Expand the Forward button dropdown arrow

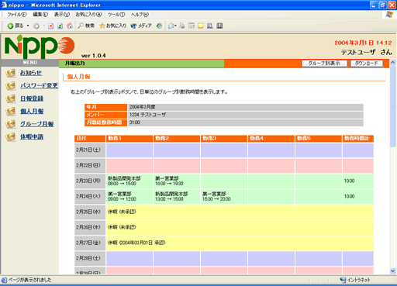click(x=43, y=26)
